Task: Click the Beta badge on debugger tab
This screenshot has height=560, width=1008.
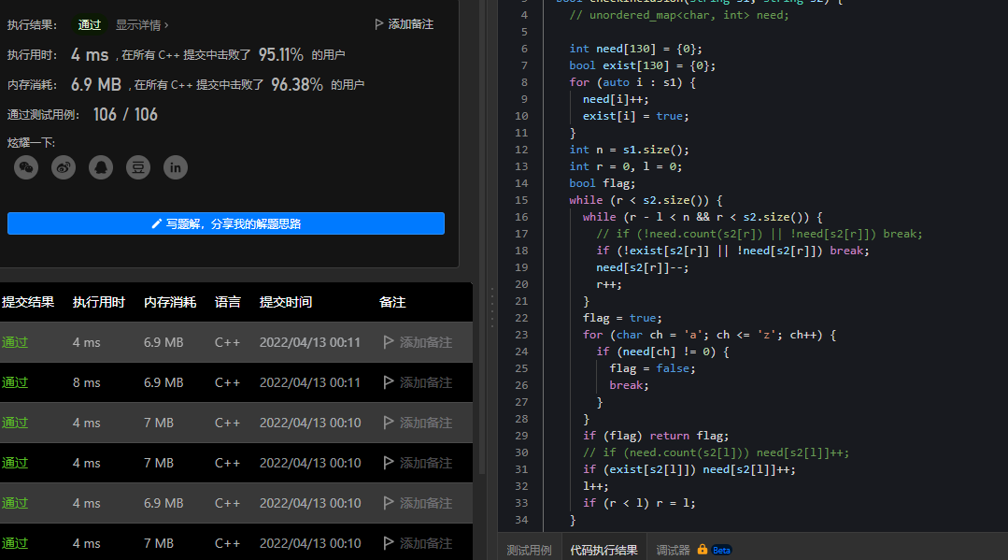Action: click(x=721, y=551)
